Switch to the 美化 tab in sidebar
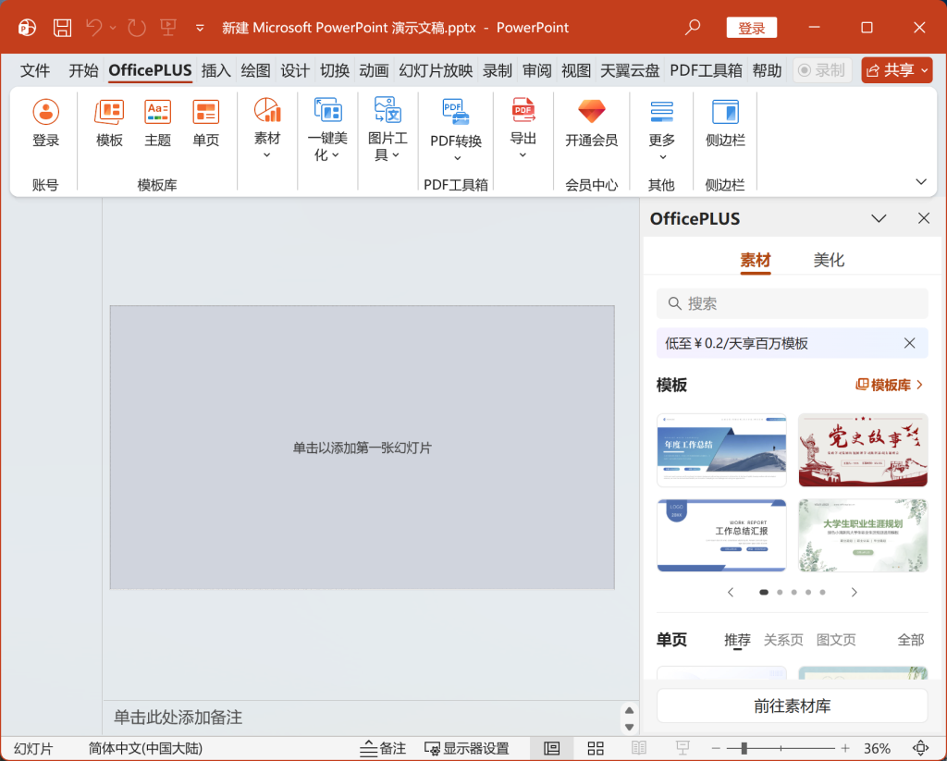The image size is (947, 761). click(x=829, y=260)
